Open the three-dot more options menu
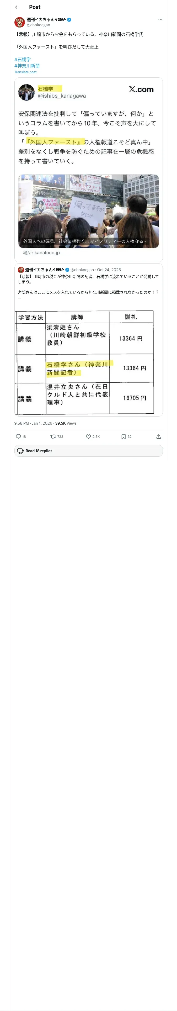Viewport: 177px width, 1011px height. tap(160, 20)
